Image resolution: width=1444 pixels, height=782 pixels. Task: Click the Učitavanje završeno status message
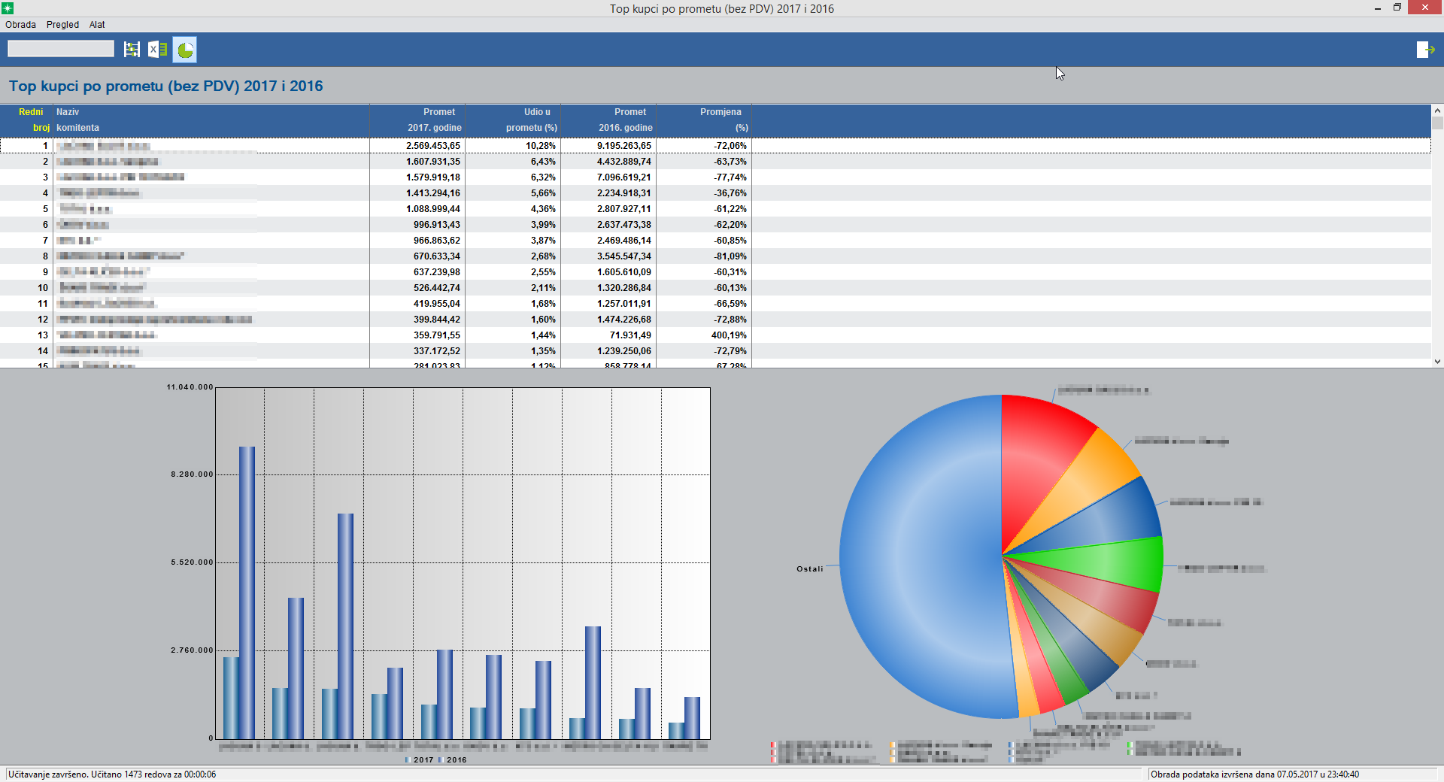[112, 774]
